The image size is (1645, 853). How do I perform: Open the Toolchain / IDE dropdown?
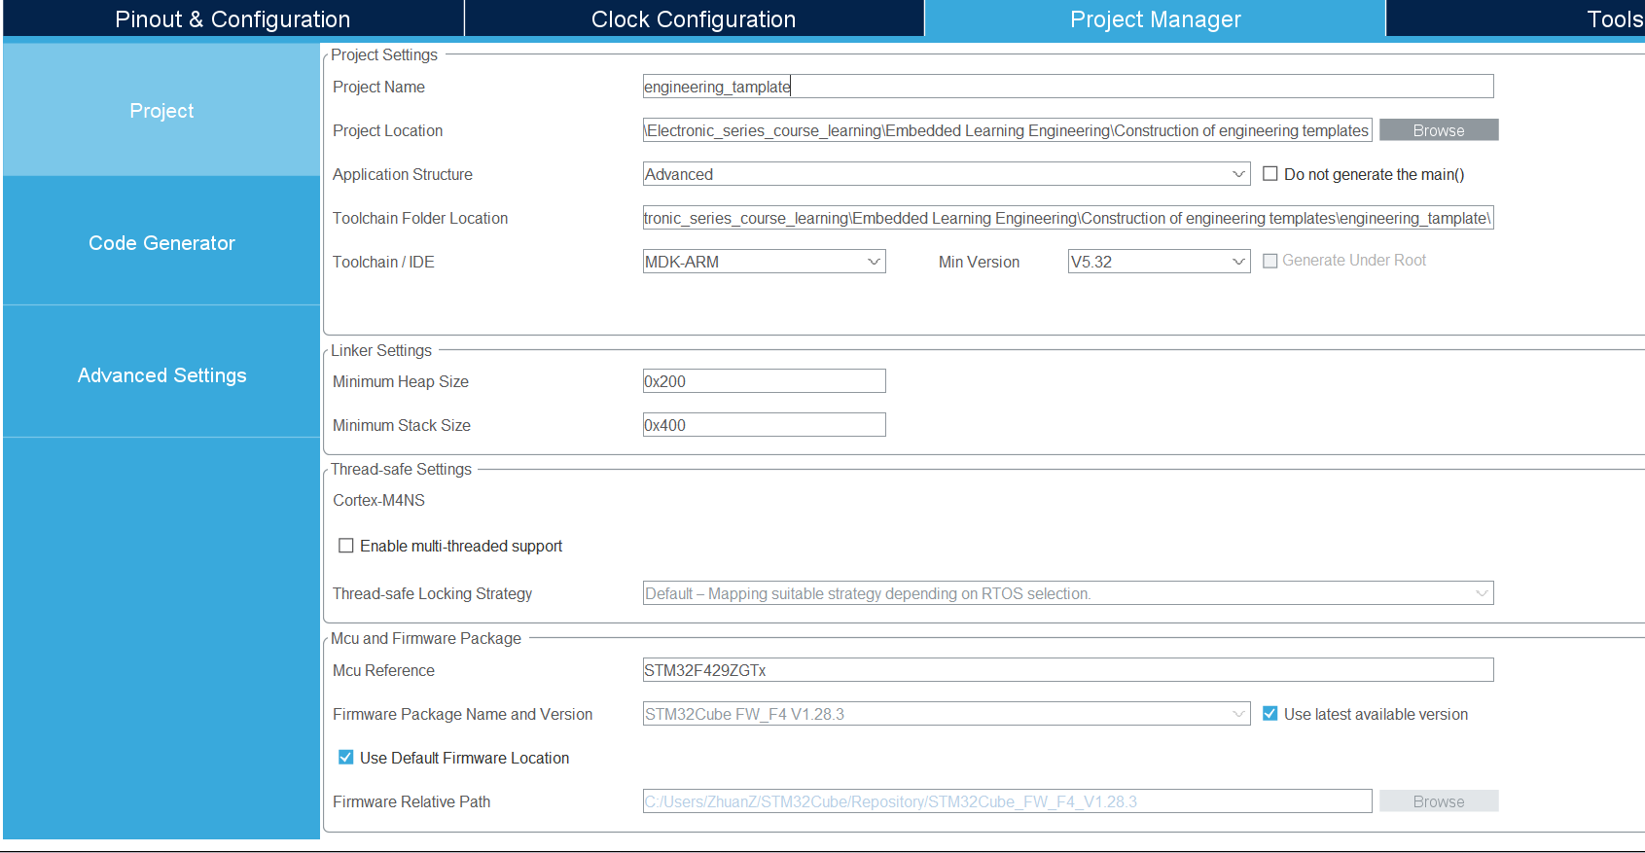coord(764,262)
